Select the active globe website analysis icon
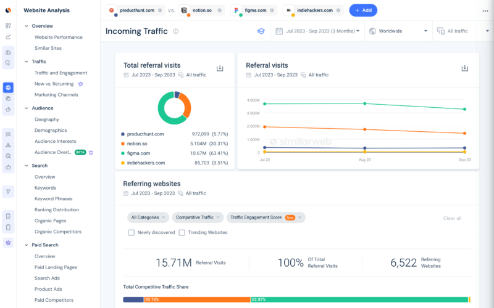This screenshot has width=494, height=308. [8, 87]
